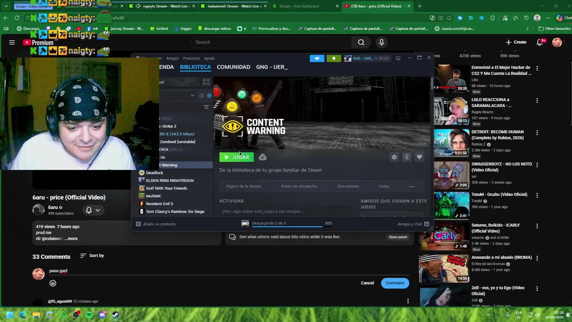Click the Steam announcements megaphone icon
572x322 pixels.
[317, 58]
